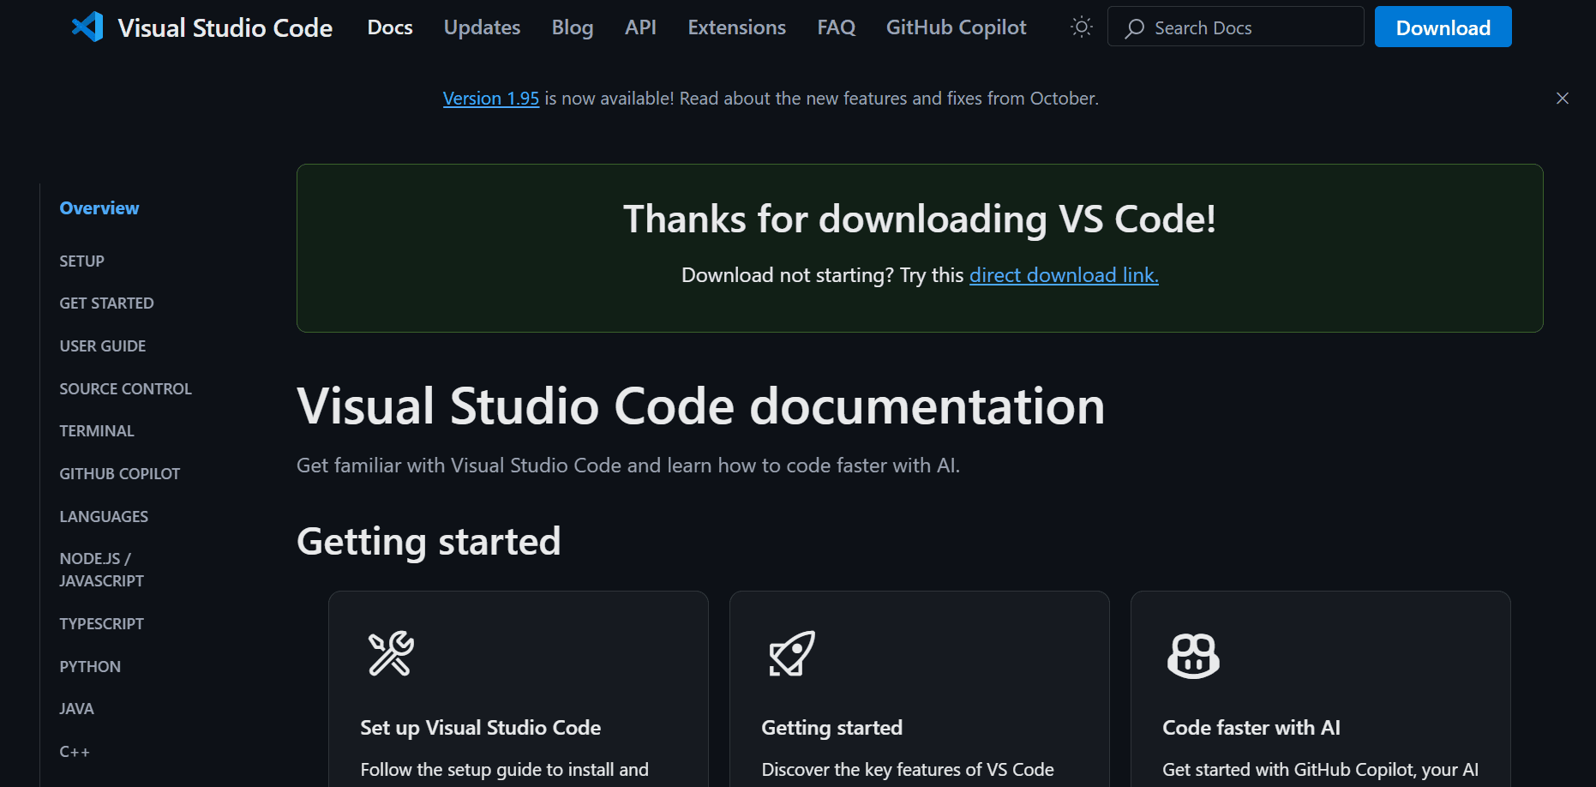This screenshot has width=1596, height=787.
Task: Expand the LANGUAGES sidebar section
Action: (x=104, y=517)
